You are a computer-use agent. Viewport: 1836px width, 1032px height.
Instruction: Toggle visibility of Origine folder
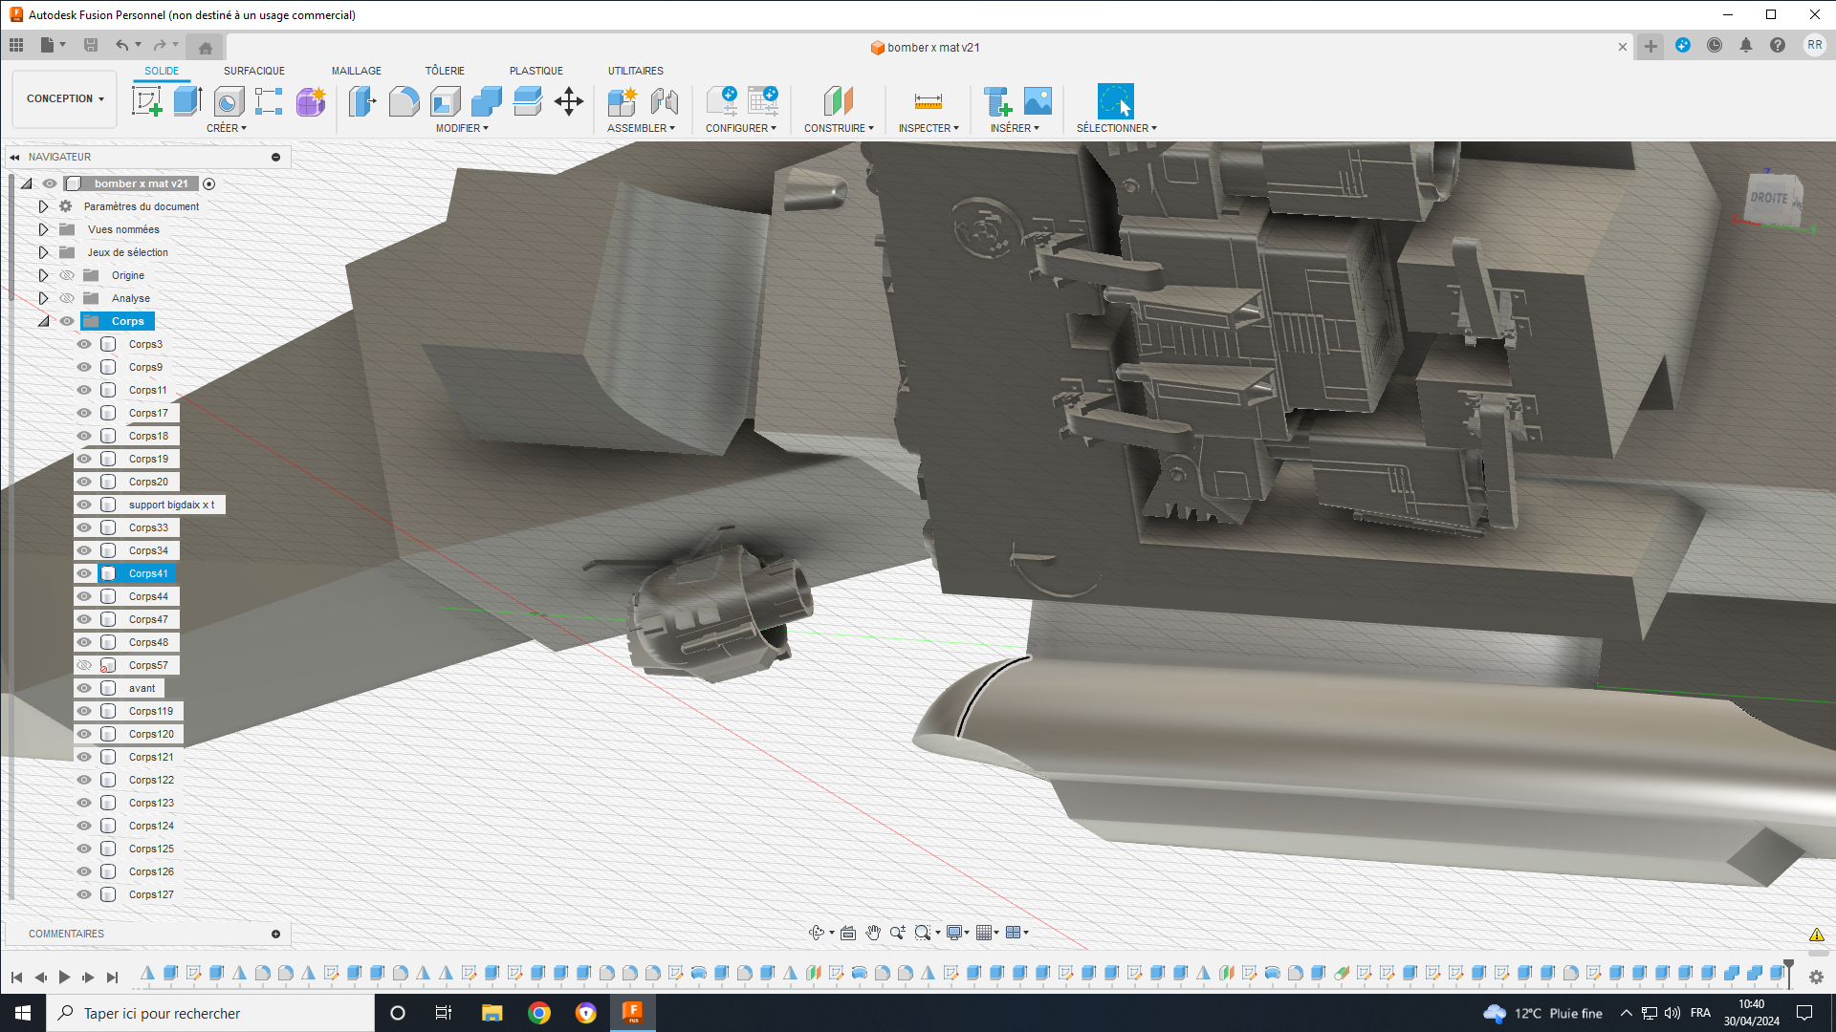coord(67,275)
